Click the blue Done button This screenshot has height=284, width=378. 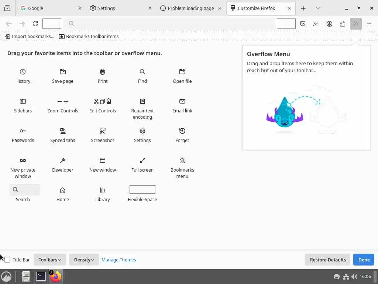click(364, 260)
